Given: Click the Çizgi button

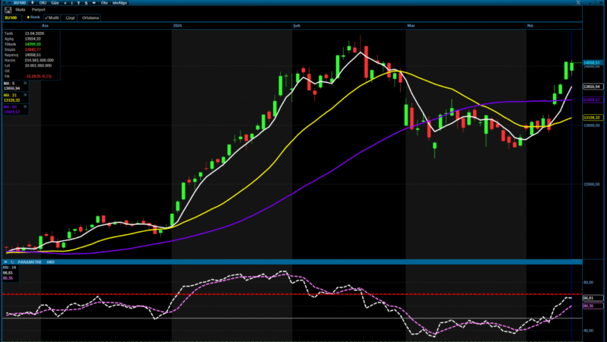Looking at the screenshot, I should pos(70,16).
